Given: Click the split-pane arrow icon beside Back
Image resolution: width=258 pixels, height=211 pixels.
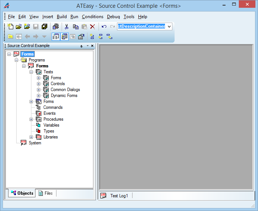Looking at the screenshot, I should (19, 36).
